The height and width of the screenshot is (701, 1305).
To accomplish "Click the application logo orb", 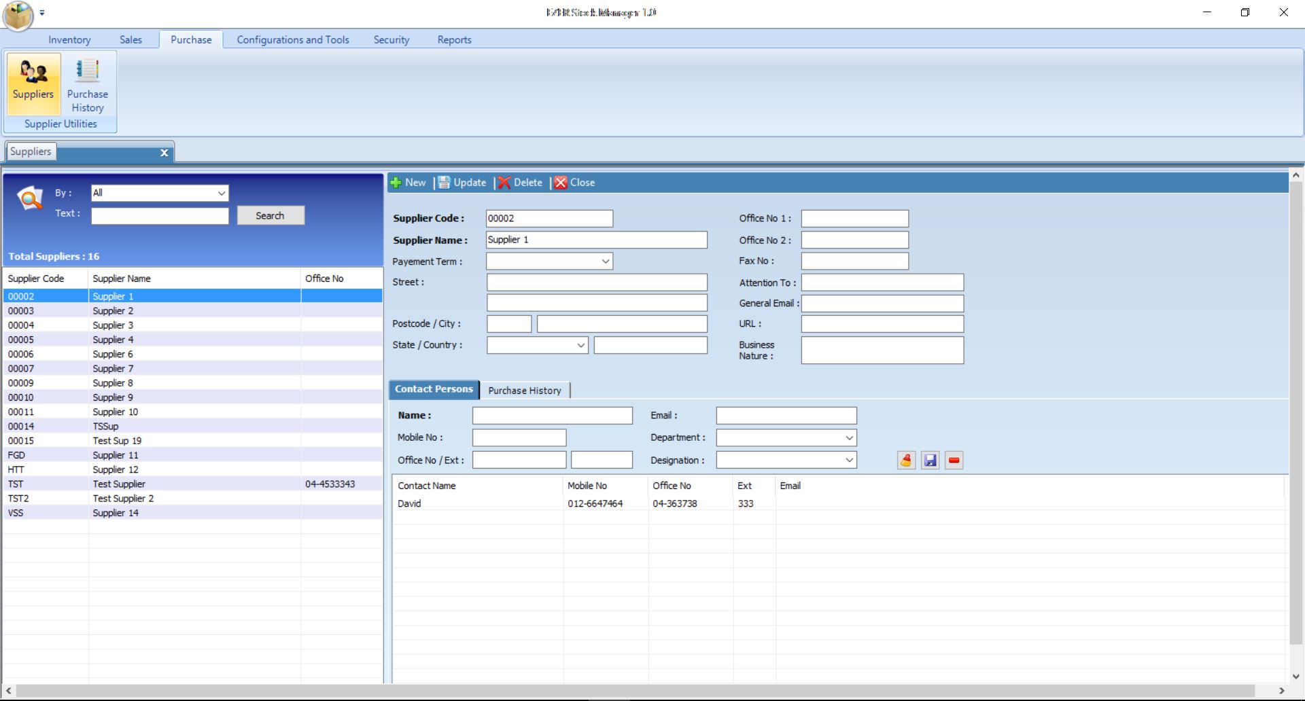I will 18,15.
